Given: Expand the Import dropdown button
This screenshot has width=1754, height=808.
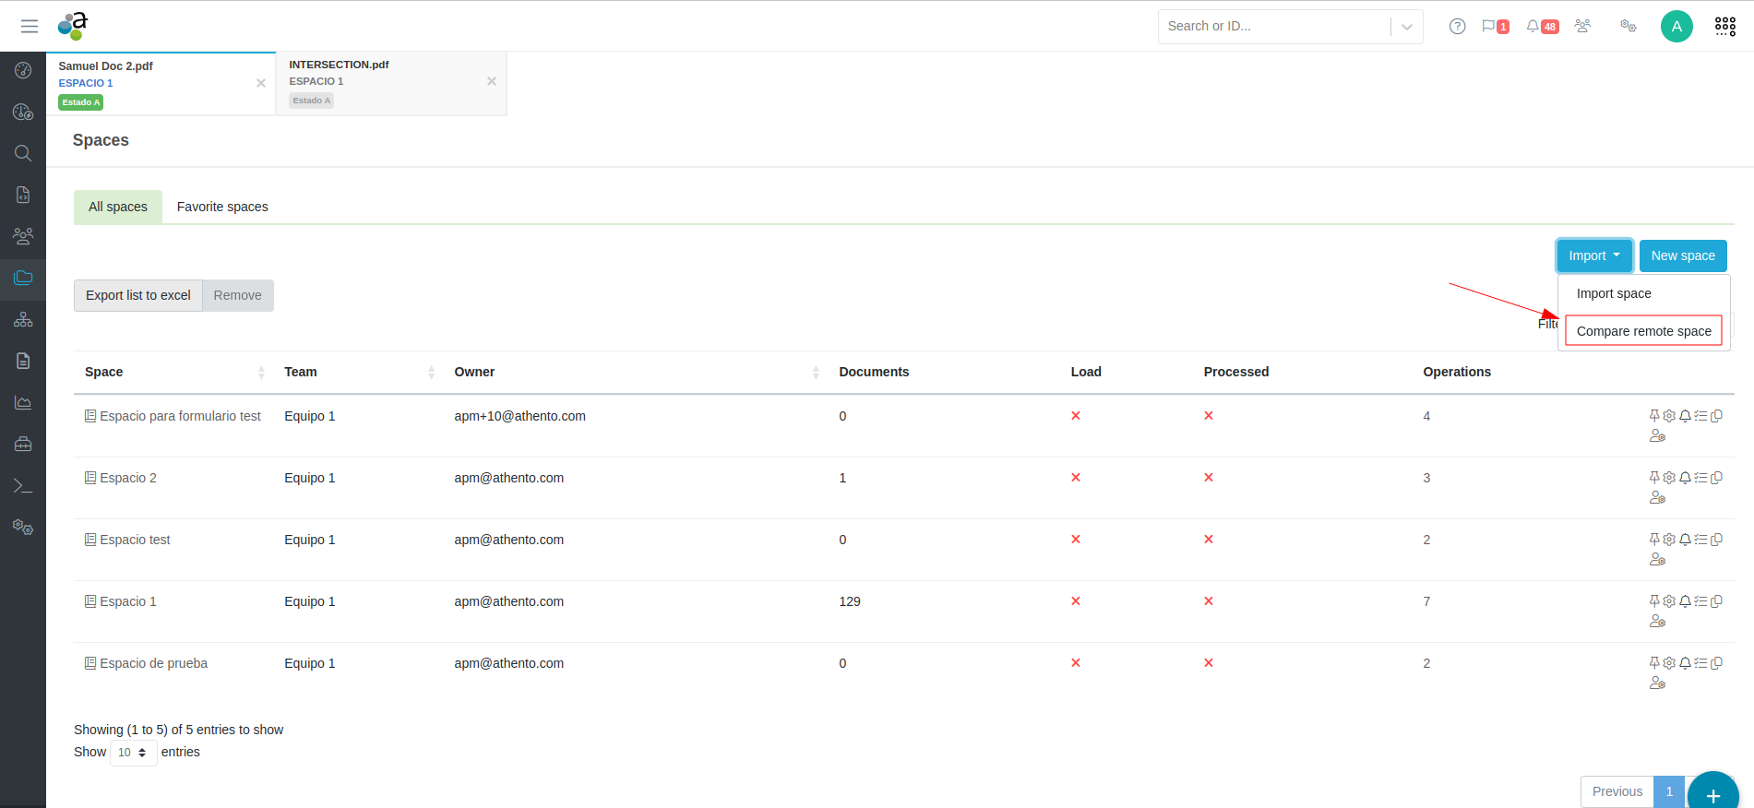Looking at the screenshot, I should point(1593,255).
